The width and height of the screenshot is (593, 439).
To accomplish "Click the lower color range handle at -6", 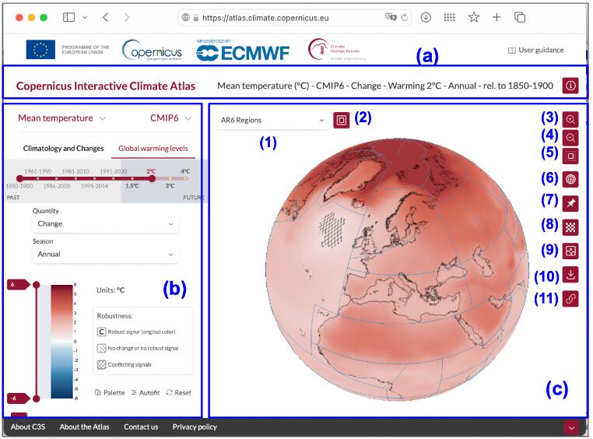I will (37, 399).
